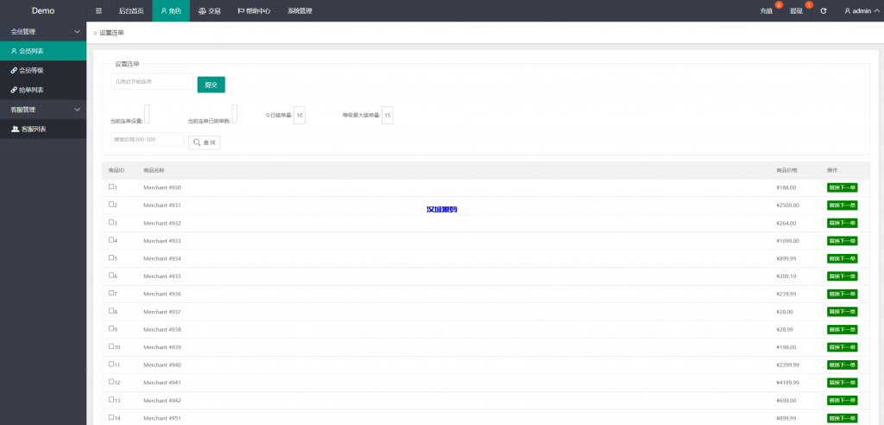This screenshot has height=425, width=884.
Task: Click the green 提交 button
Action: [x=211, y=85]
